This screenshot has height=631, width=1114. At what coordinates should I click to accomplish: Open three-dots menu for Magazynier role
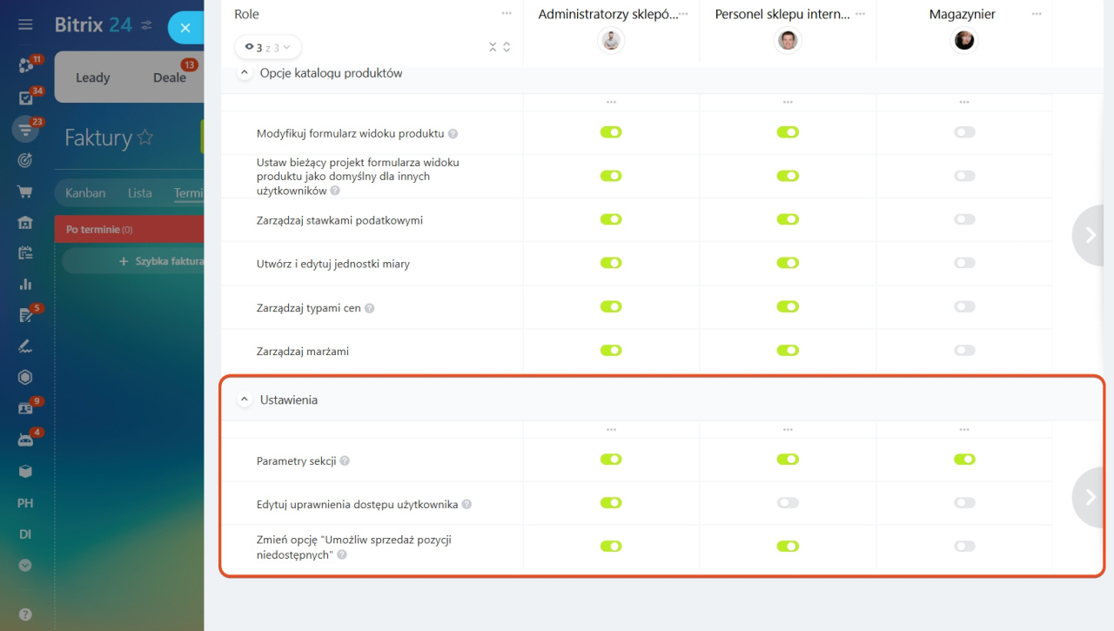click(x=1037, y=14)
